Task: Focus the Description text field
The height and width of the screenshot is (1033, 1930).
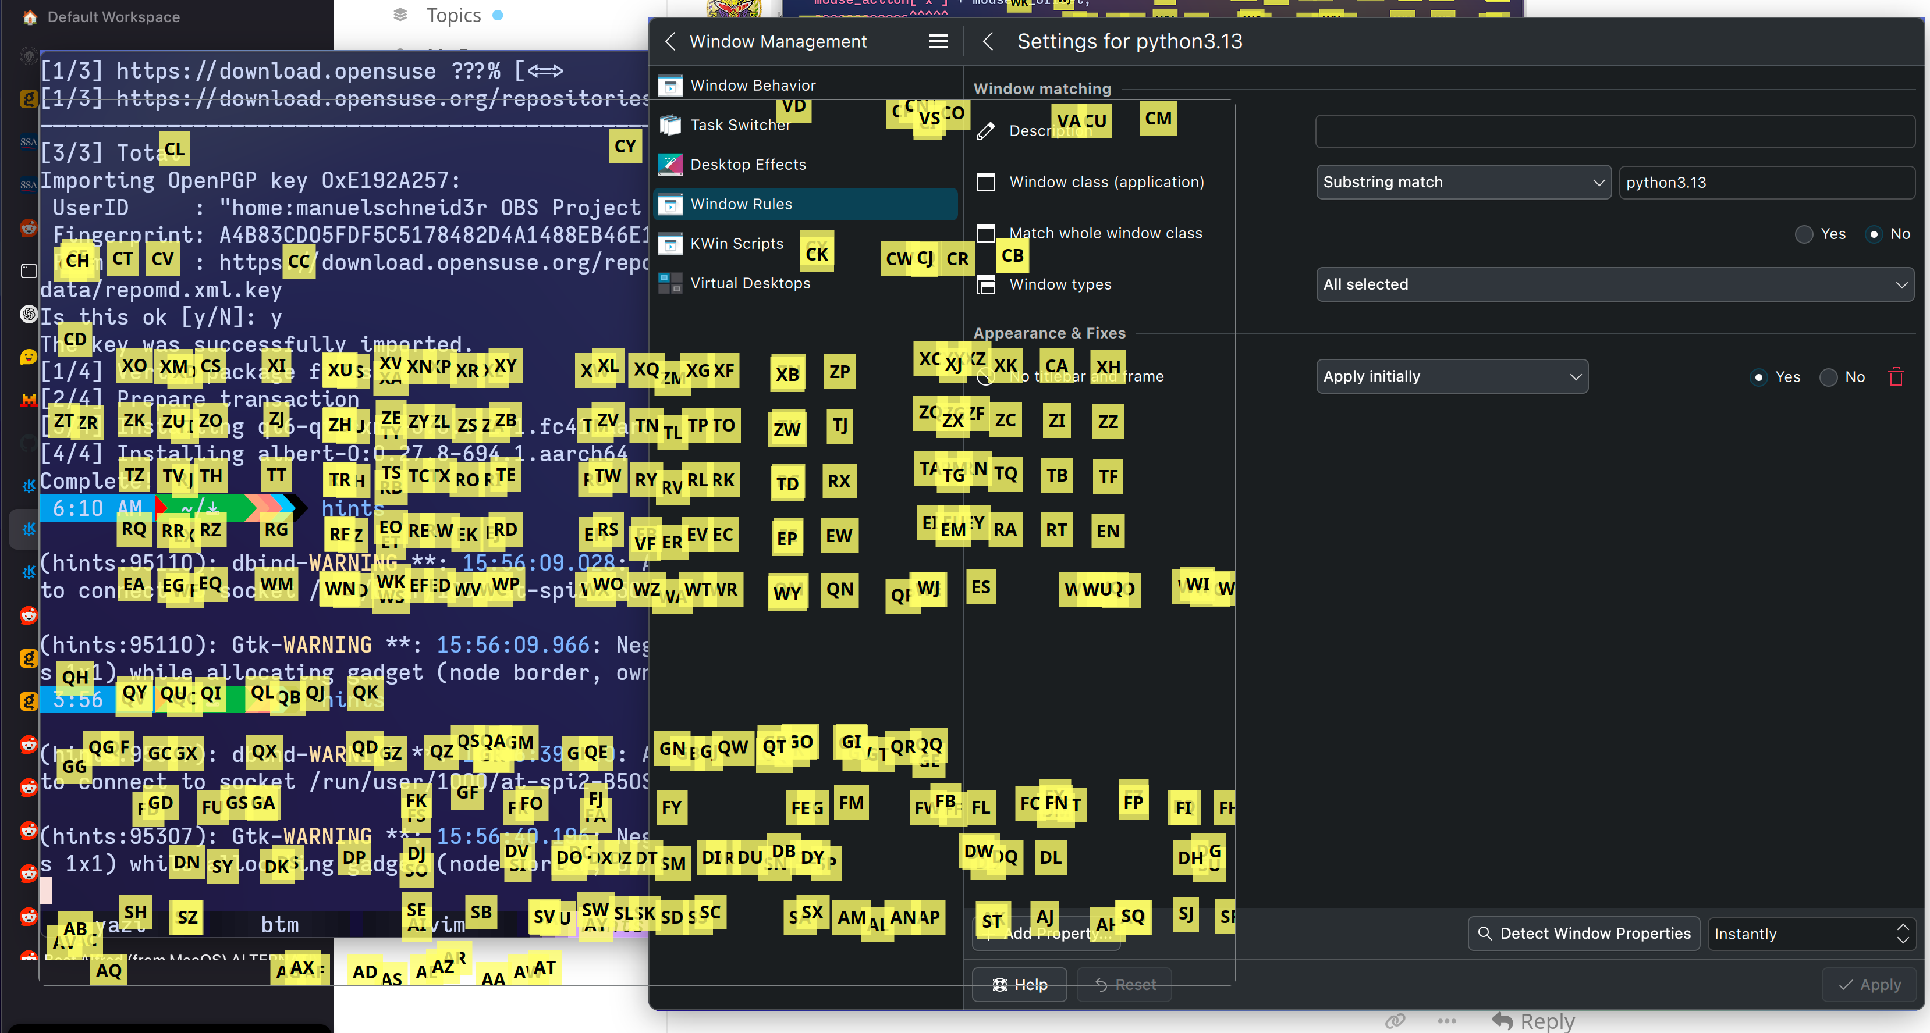Action: point(1615,131)
